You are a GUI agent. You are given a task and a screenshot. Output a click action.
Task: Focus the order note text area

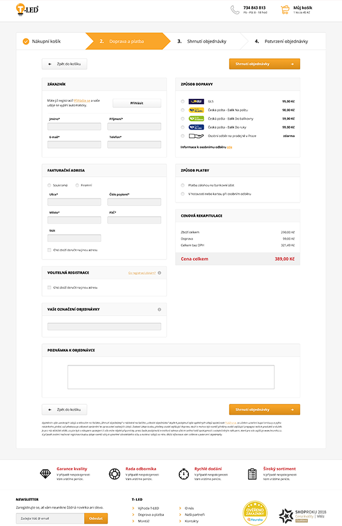pyautogui.click(x=170, y=377)
